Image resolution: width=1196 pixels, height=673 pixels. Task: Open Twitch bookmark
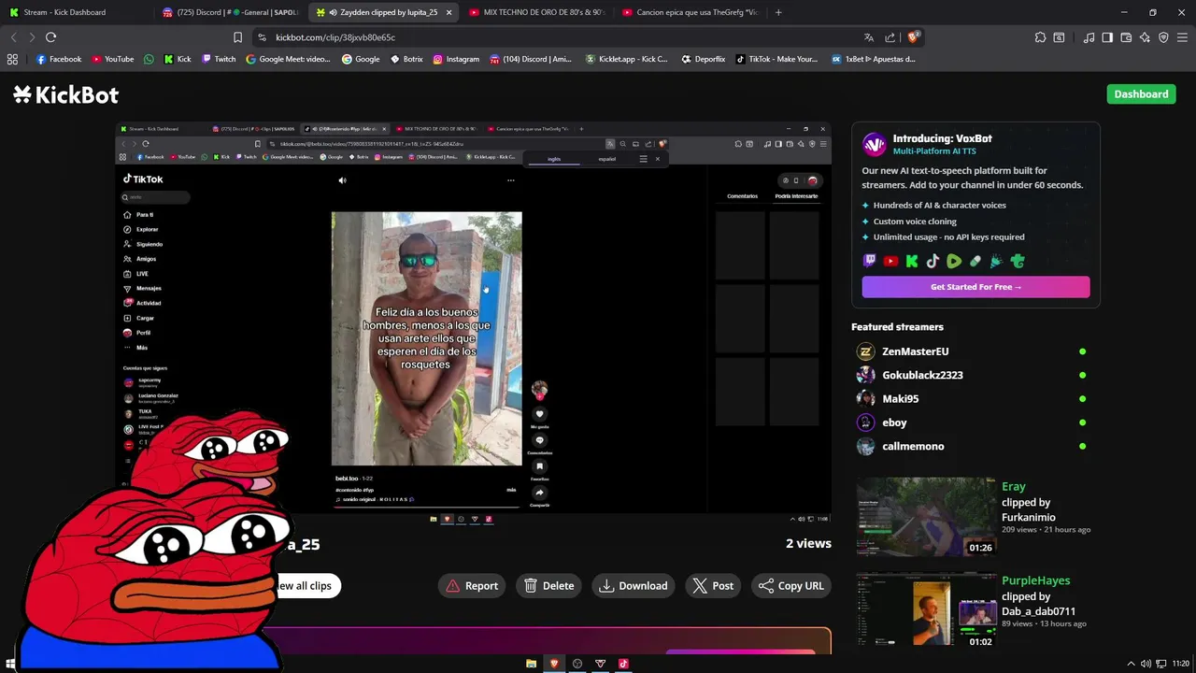[x=219, y=59]
